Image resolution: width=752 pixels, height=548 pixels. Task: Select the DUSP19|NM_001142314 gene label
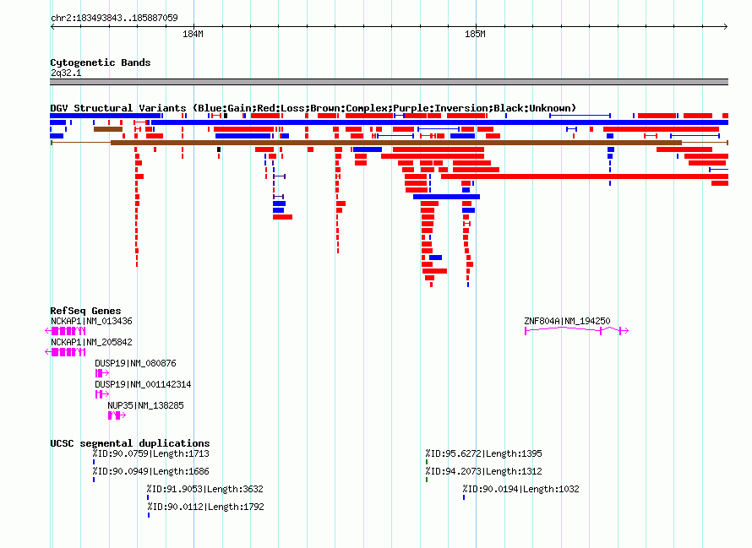point(143,384)
